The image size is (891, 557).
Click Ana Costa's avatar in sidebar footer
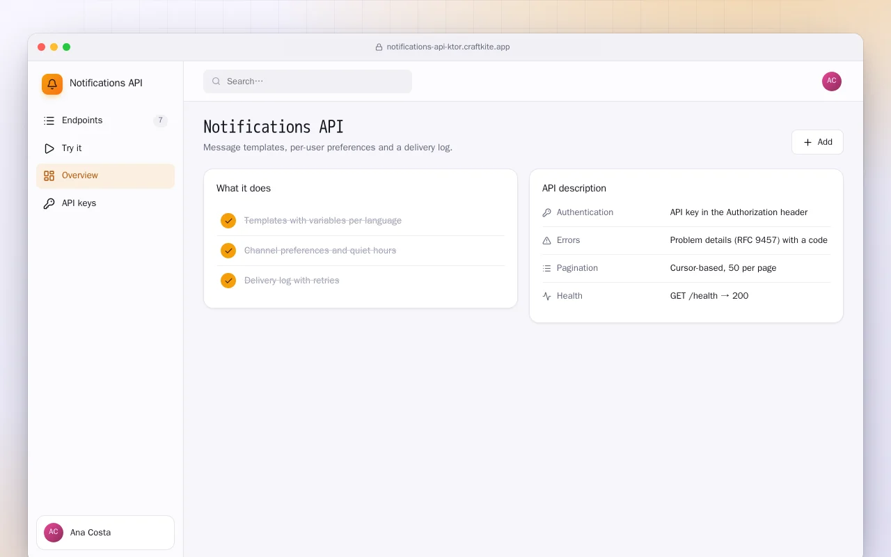coord(54,533)
